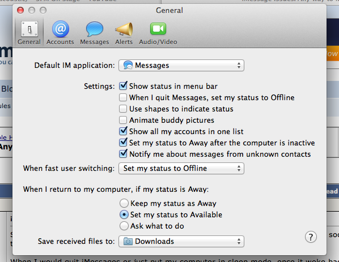This screenshot has width=339, height=262.
Task: Enable Animate buddy pictures
Action: click(x=123, y=120)
